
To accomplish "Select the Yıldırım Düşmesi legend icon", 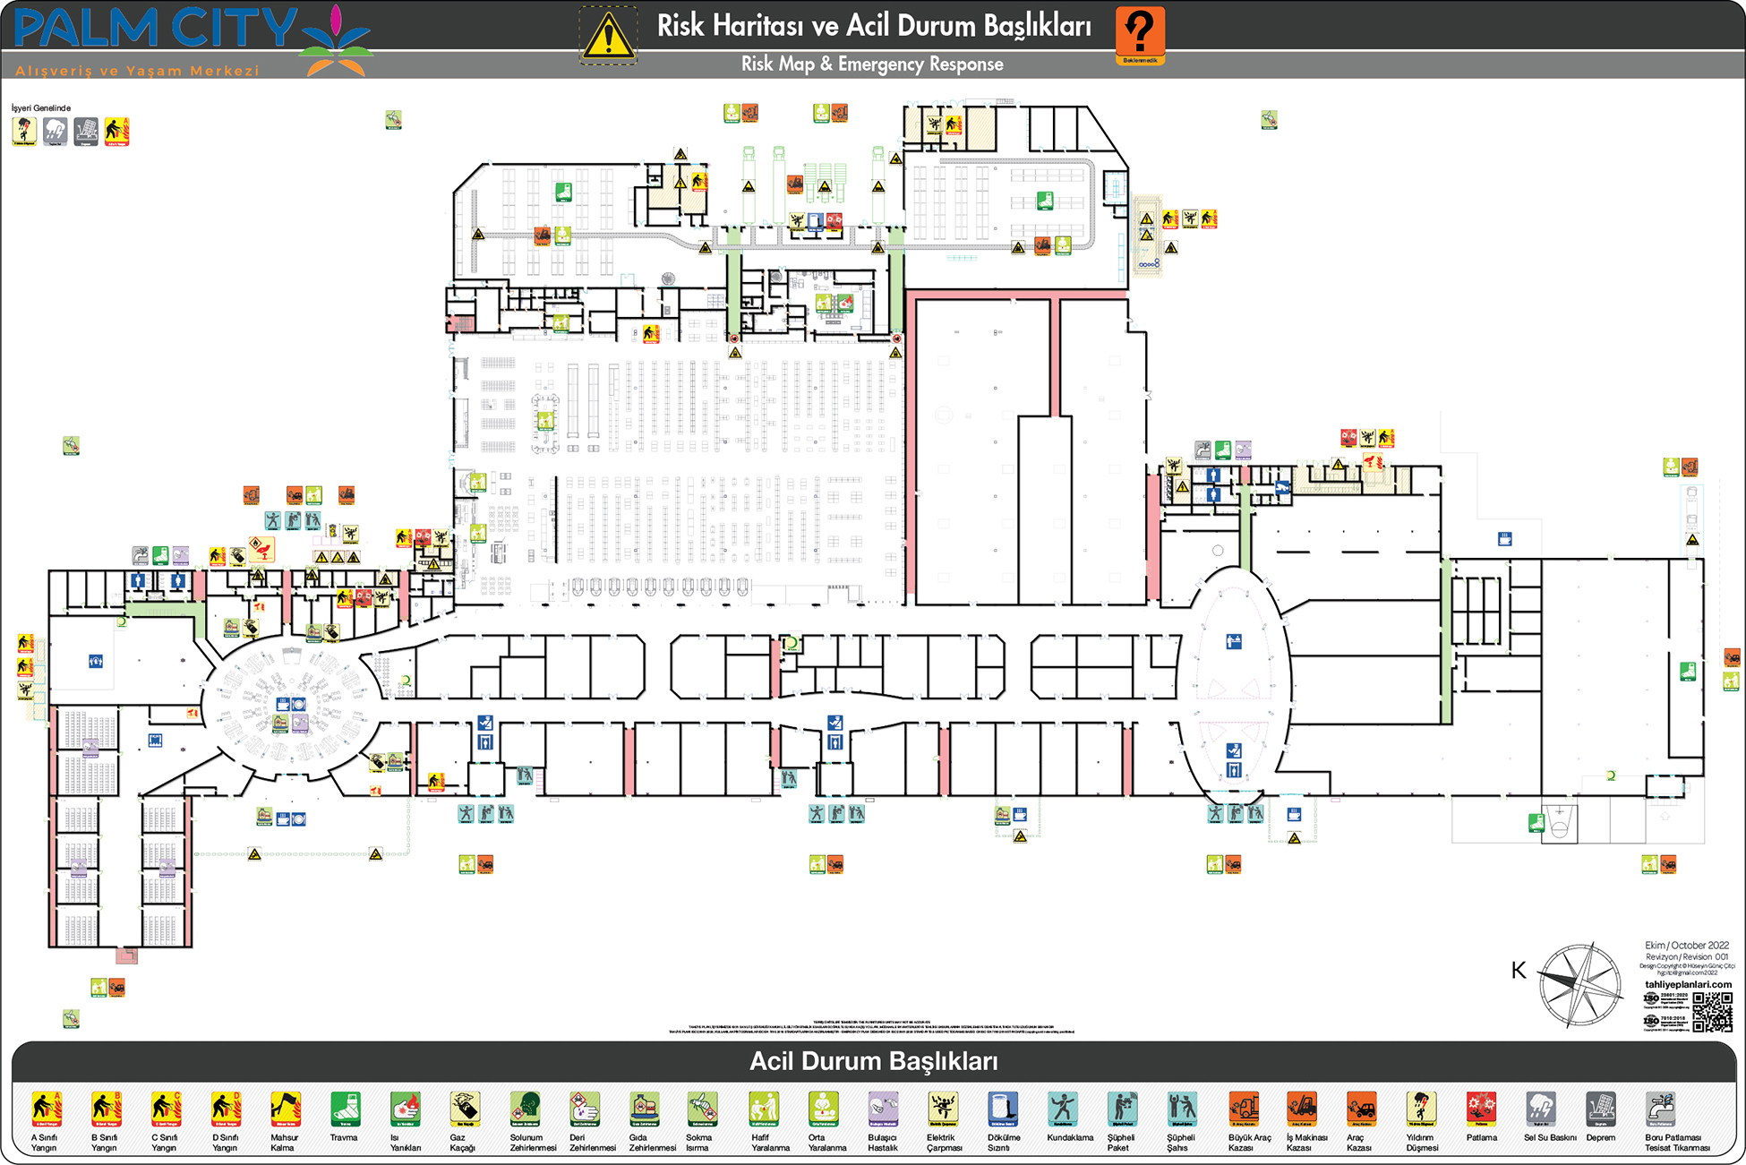I will tap(1421, 1109).
